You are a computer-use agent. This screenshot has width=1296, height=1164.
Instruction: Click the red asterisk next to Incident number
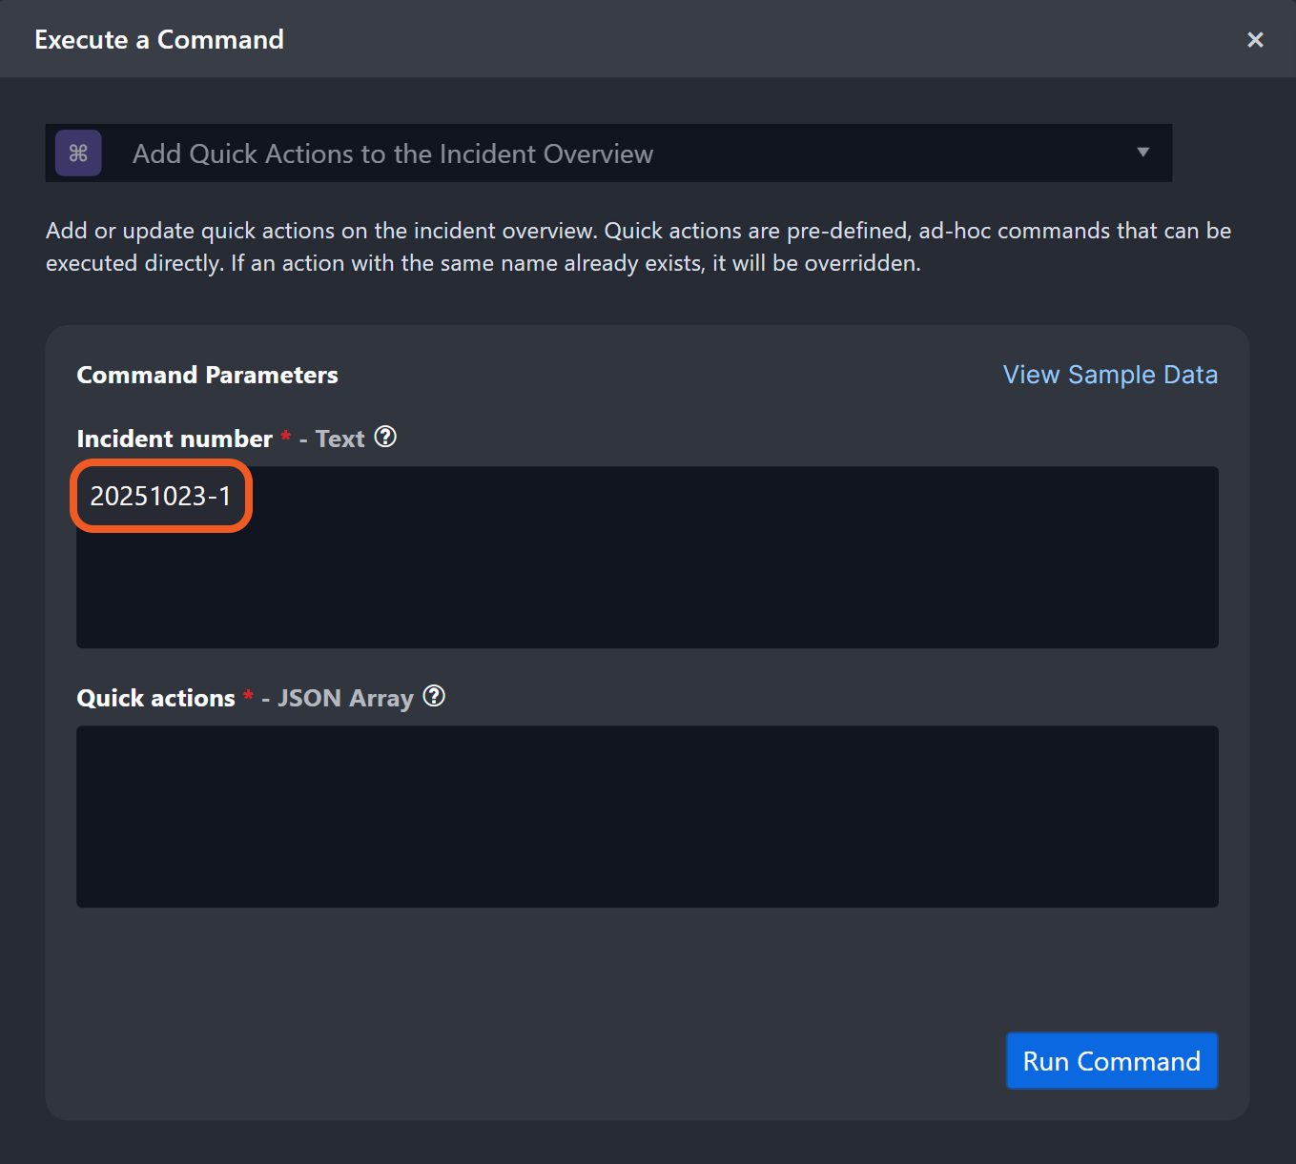coord(285,437)
